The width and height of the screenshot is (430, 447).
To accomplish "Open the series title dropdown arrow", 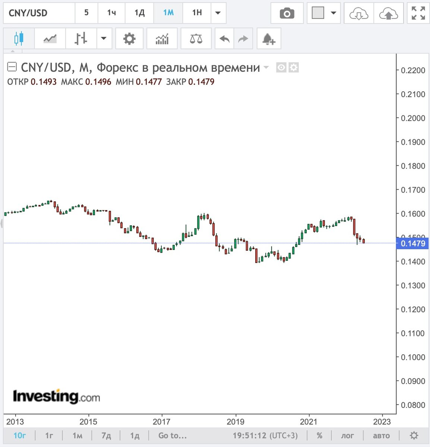I will 266,67.
